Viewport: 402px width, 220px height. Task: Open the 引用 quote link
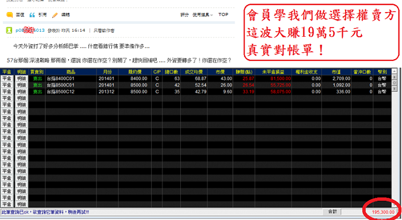[42, 15]
